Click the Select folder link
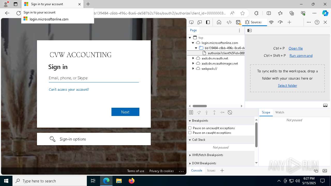The image size is (331, 186). tap(287, 86)
